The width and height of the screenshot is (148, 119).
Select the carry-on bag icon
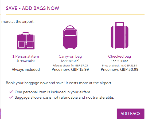(x=70, y=37)
